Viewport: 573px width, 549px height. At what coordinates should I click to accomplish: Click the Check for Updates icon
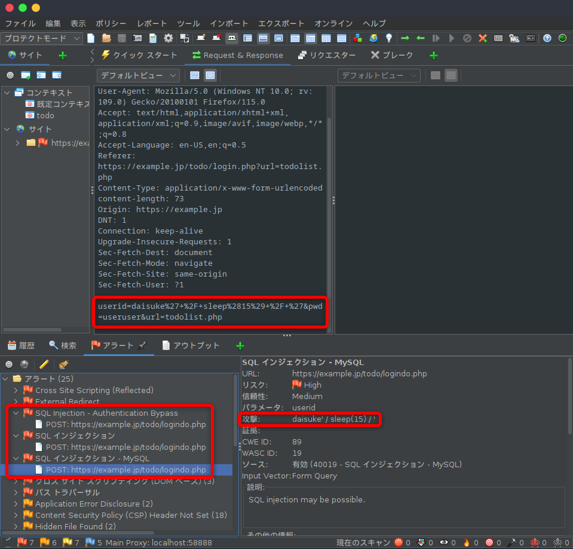373,38
